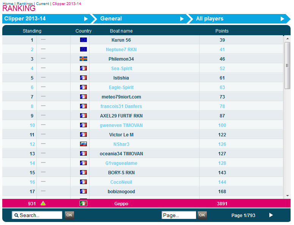Click the Russian flag icon beside NShar3
The height and width of the screenshot is (225, 294).
point(83,144)
